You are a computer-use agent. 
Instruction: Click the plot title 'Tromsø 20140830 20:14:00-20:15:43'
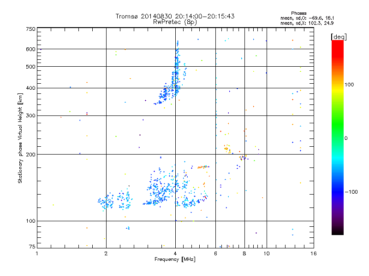tap(175, 16)
